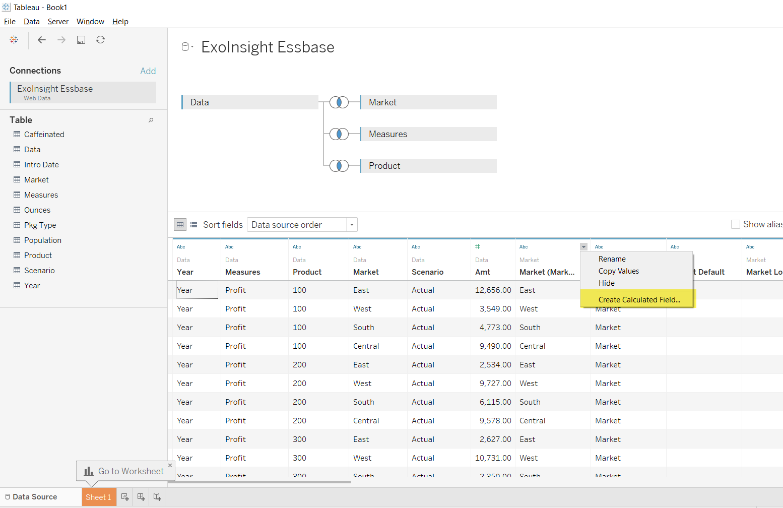Select Create Calculated Field in the context menu
The height and width of the screenshot is (508, 783).
[x=638, y=299]
